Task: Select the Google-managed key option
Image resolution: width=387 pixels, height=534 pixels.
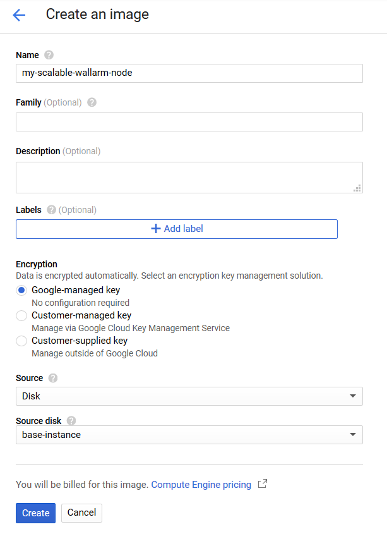Action: (x=21, y=291)
